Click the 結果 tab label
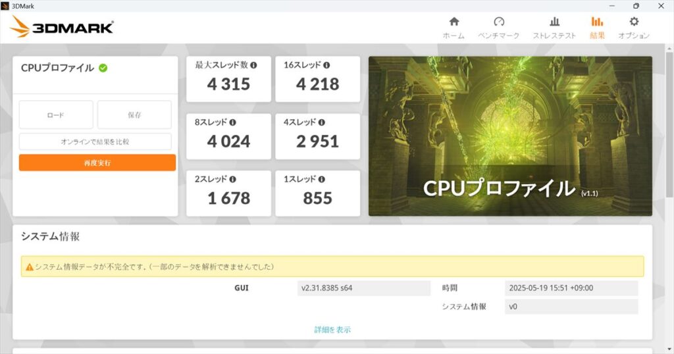Image resolution: width=674 pixels, height=354 pixels. coord(597,36)
